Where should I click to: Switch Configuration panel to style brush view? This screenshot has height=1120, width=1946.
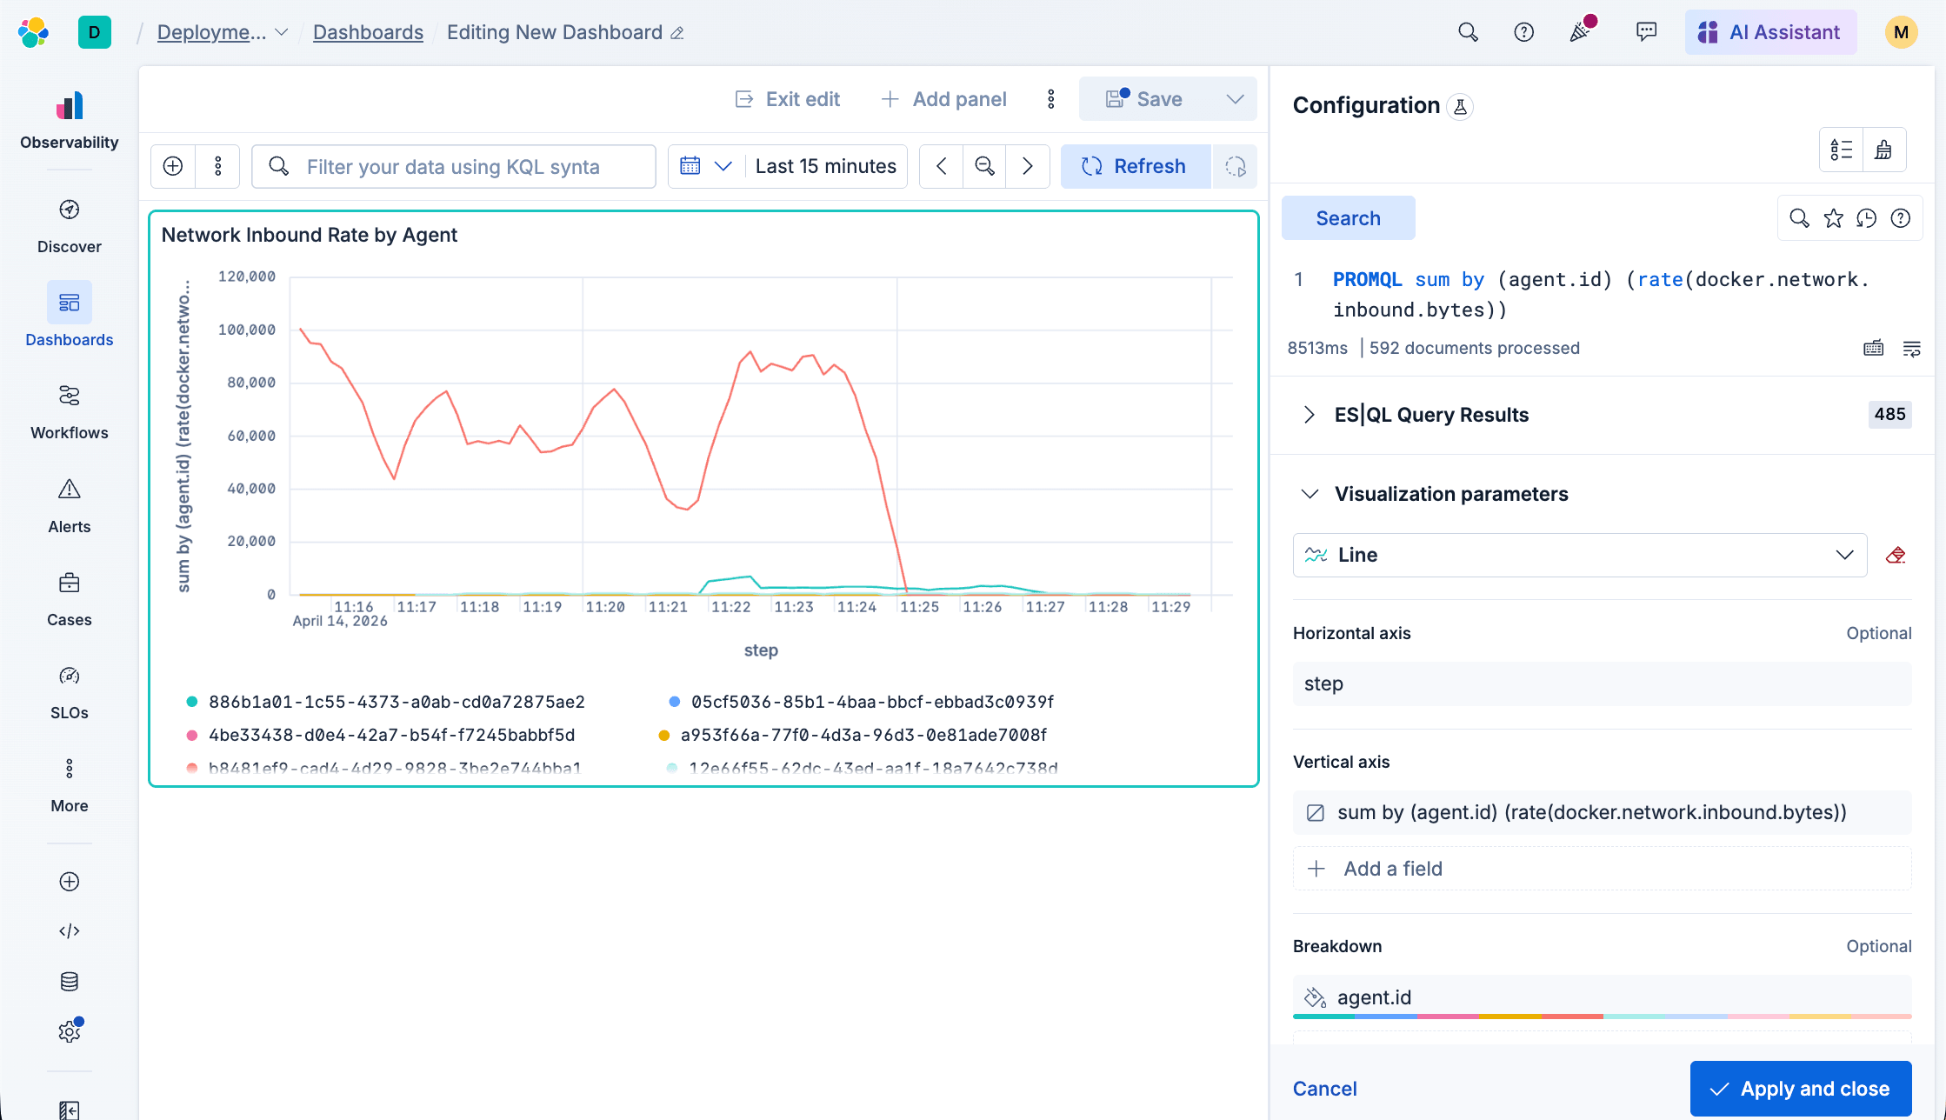coord(1884,150)
